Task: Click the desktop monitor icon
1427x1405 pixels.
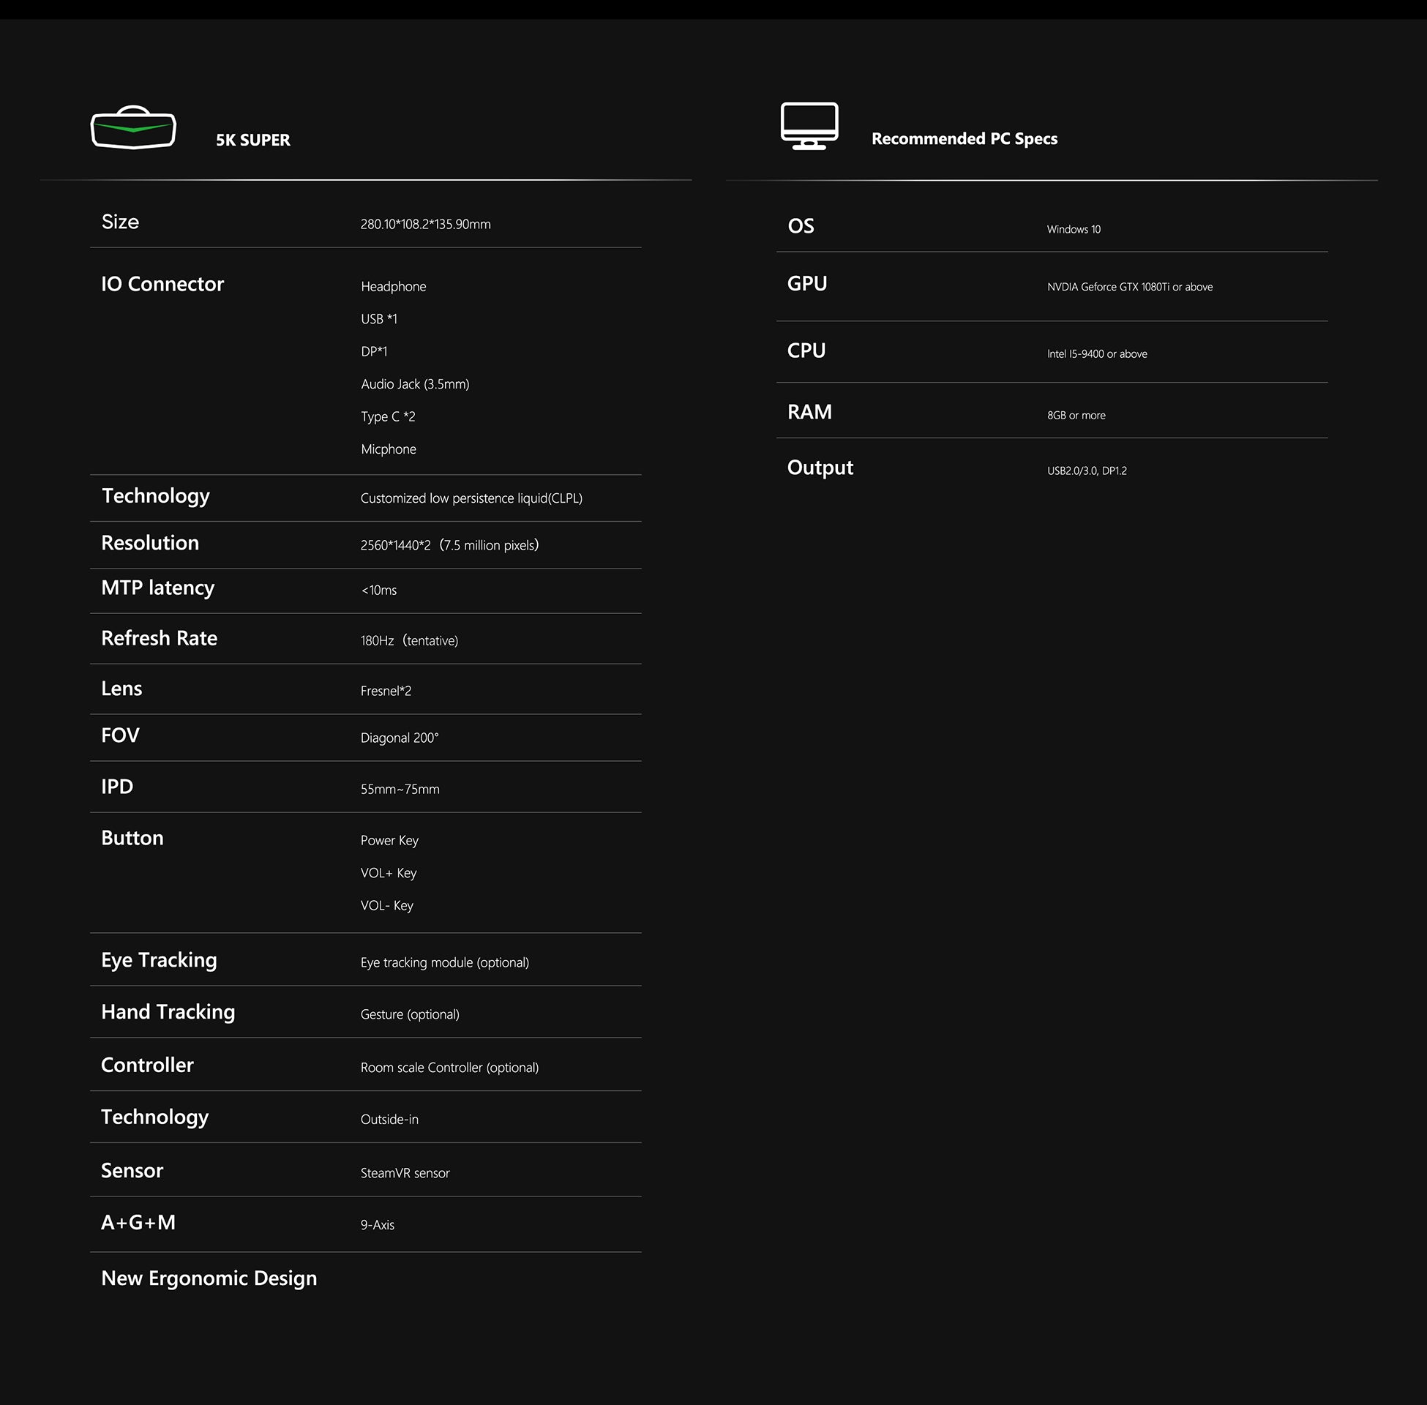Action: pos(809,125)
